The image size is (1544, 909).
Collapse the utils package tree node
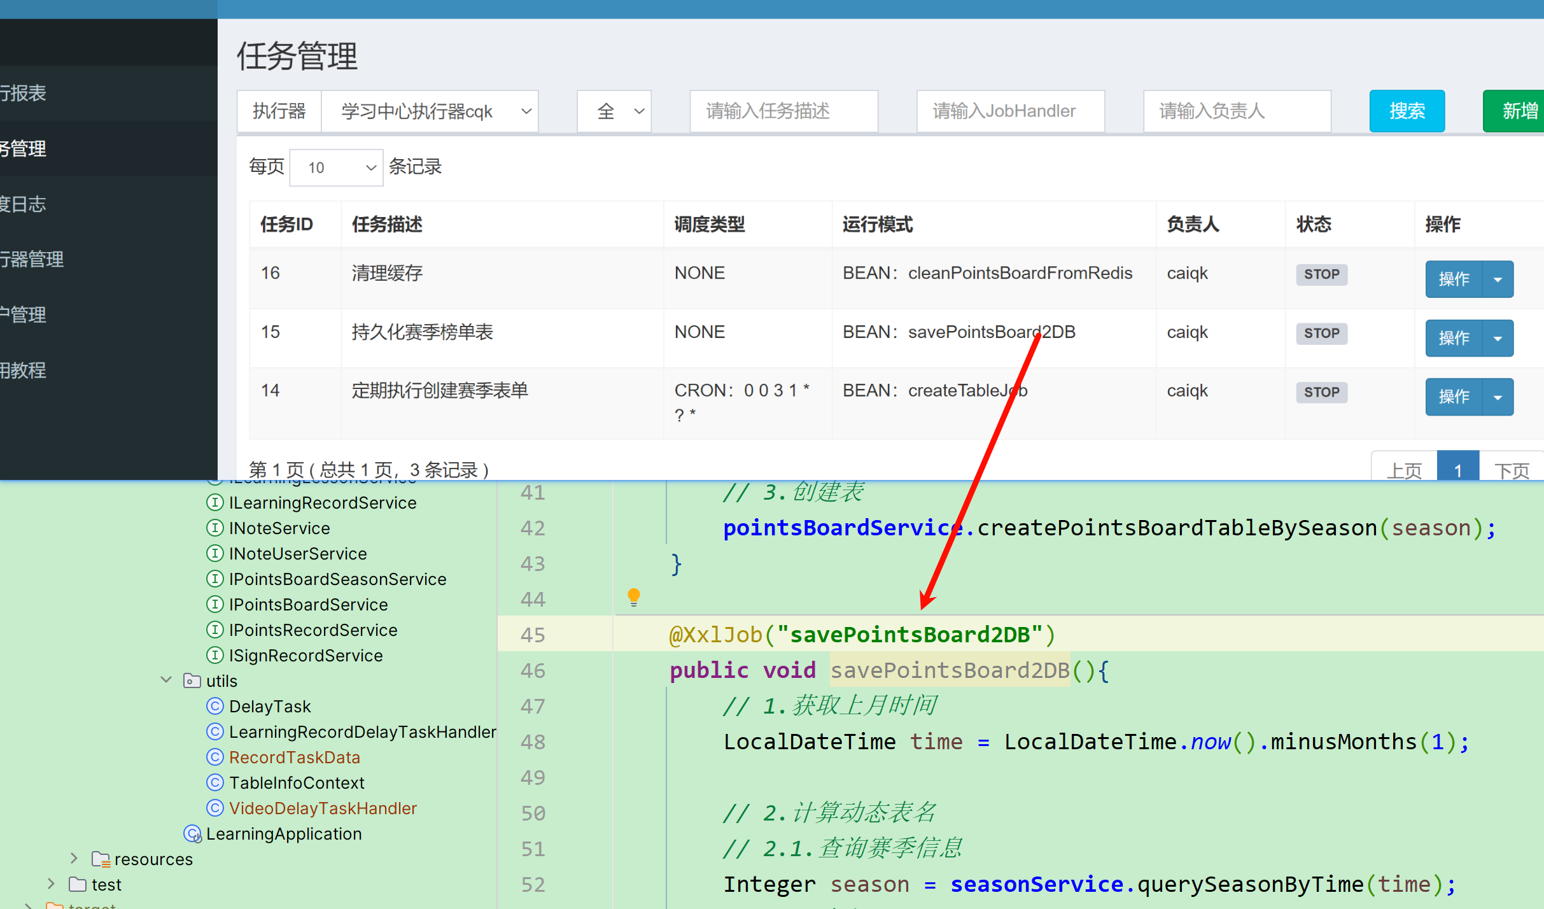(x=166, y=680)
